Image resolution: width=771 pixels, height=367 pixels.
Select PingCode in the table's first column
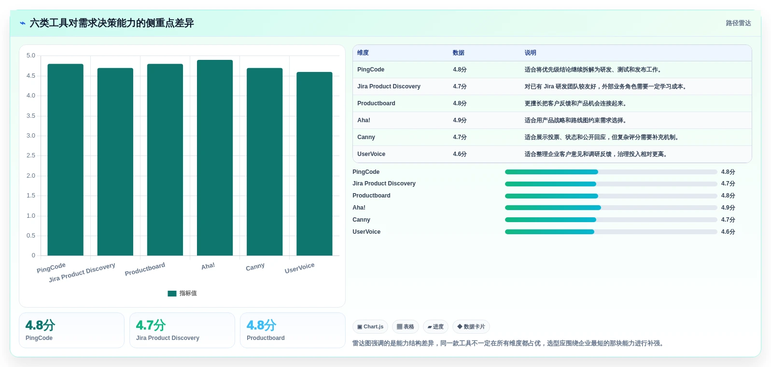point(371,70)
